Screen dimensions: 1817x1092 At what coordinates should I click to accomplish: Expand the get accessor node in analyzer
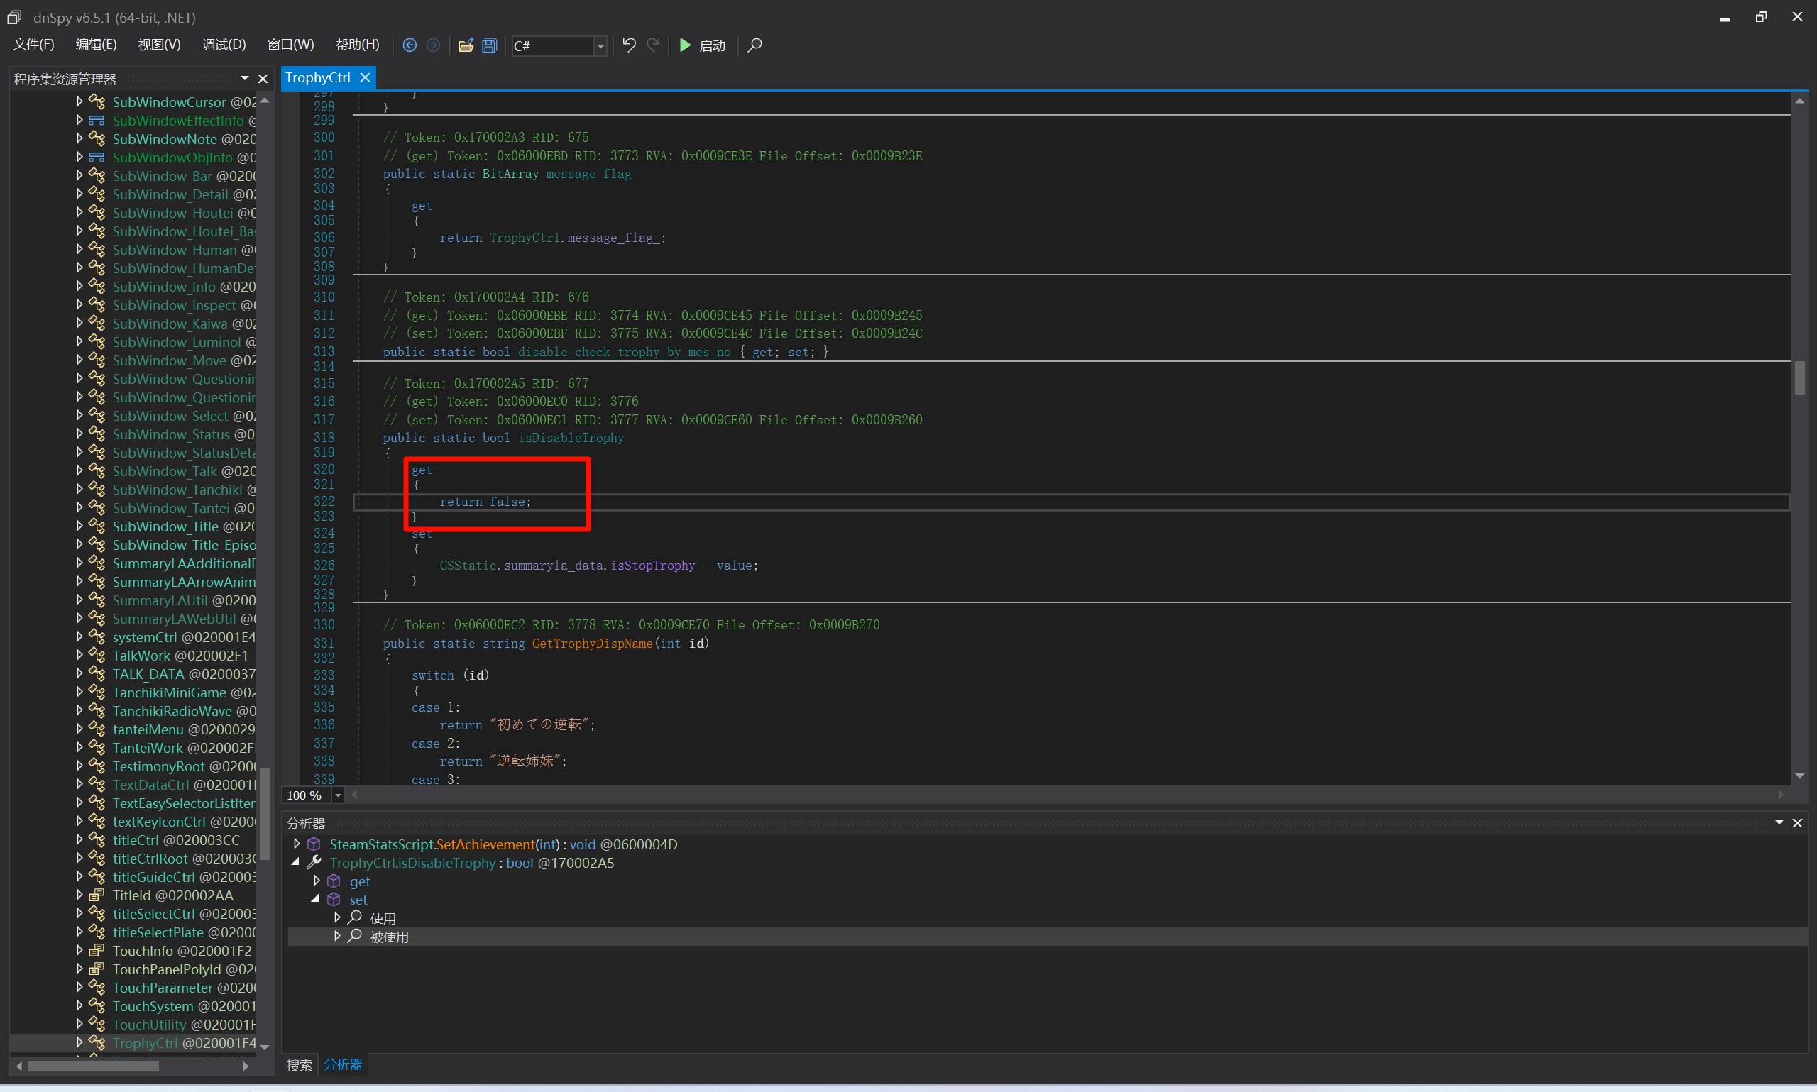pyautogui.click(x=317, y=881)
